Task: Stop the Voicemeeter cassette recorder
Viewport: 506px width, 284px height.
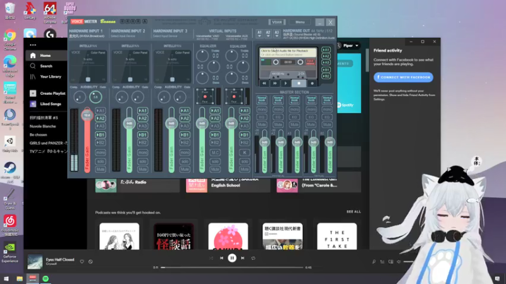Action: tap(299, 83)
